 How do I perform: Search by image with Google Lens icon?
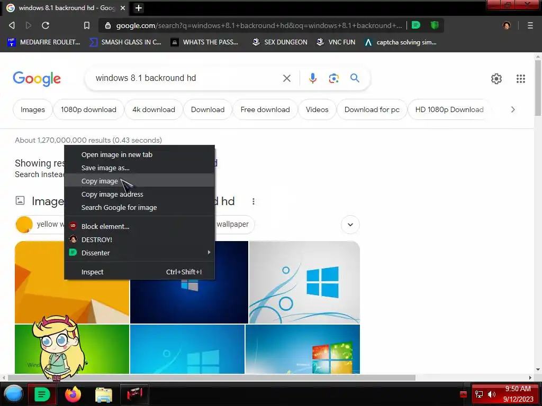coord(333,78)
